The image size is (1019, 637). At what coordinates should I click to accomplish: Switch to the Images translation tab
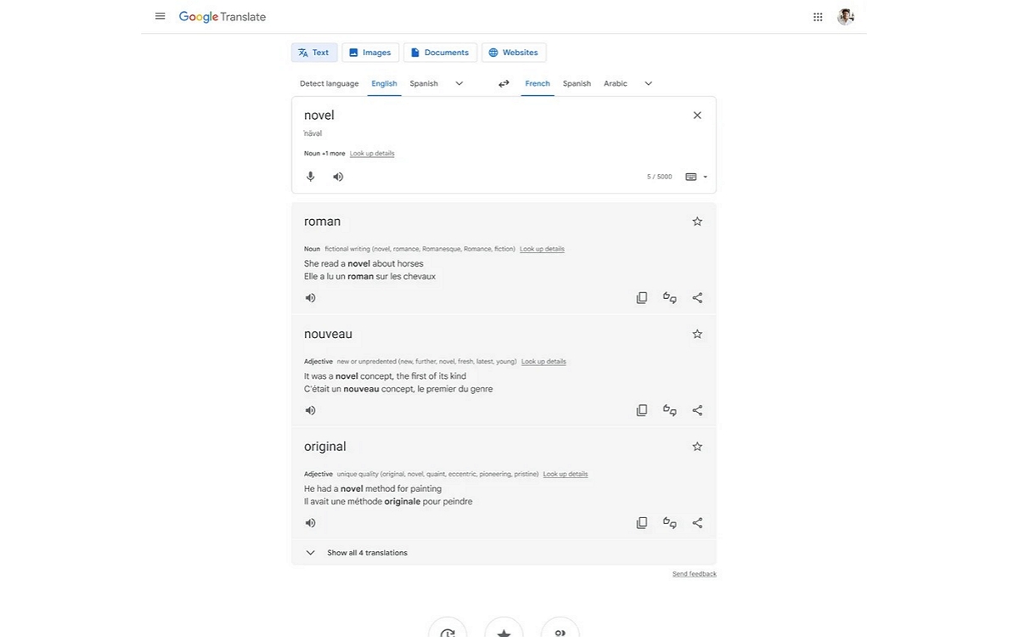370,52
